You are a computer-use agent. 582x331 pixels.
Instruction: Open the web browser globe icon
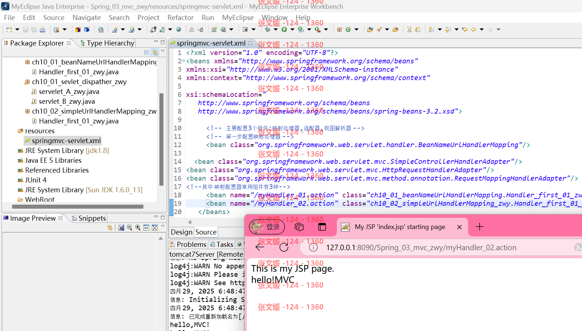tap(178, 29)
